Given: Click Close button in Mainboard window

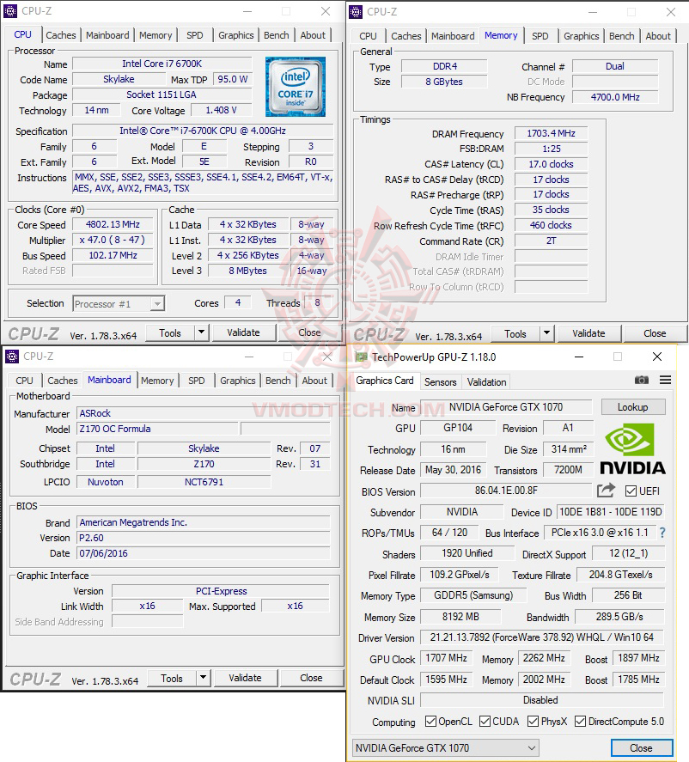Looking at the screenshot, I should pos(311,678).
